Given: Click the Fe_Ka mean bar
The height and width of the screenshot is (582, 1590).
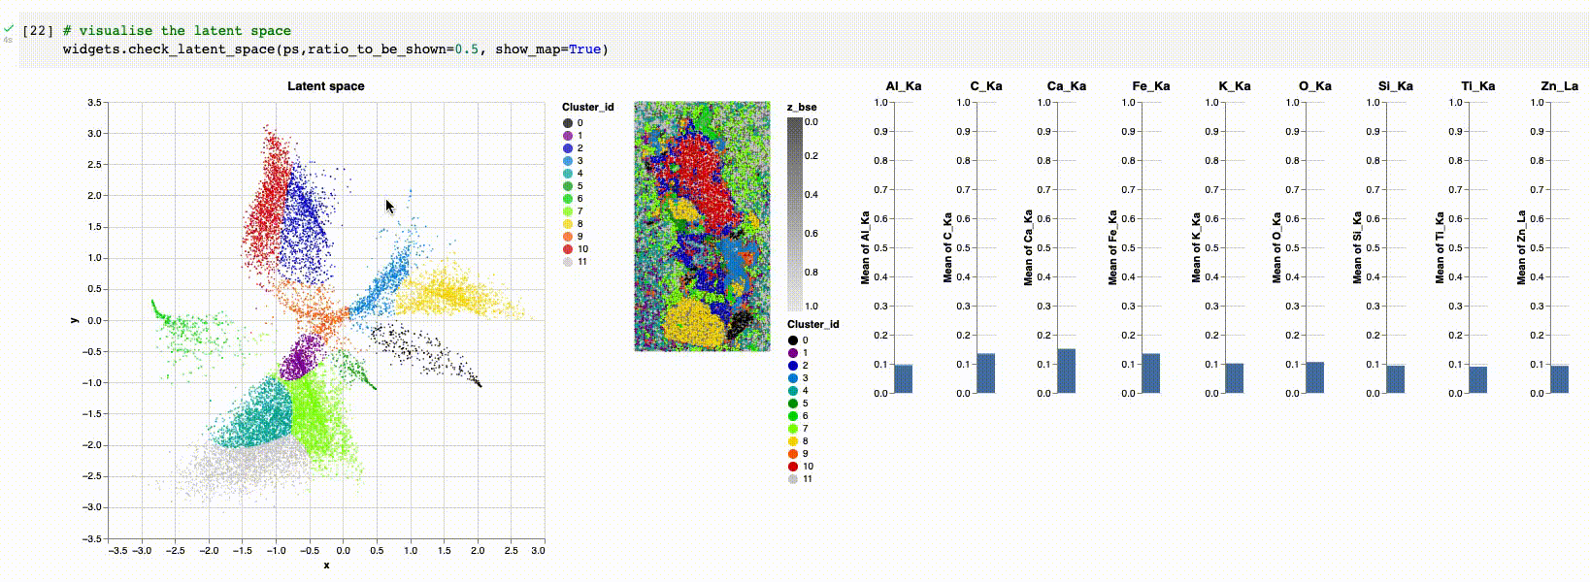Looking at the screenshot, I should (x=1150, y=373).
